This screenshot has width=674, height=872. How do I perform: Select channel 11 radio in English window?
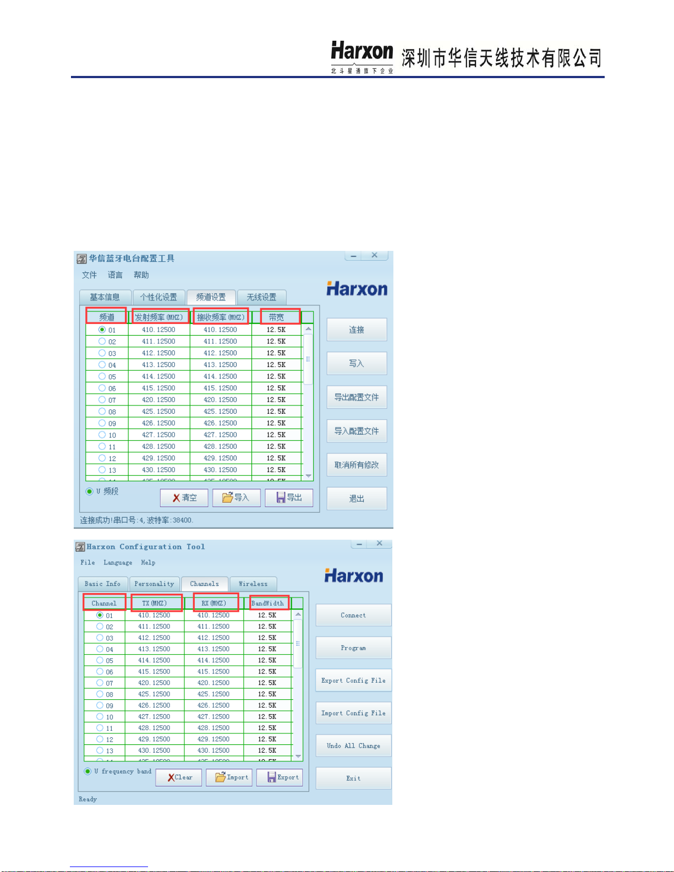click(100, 728)
